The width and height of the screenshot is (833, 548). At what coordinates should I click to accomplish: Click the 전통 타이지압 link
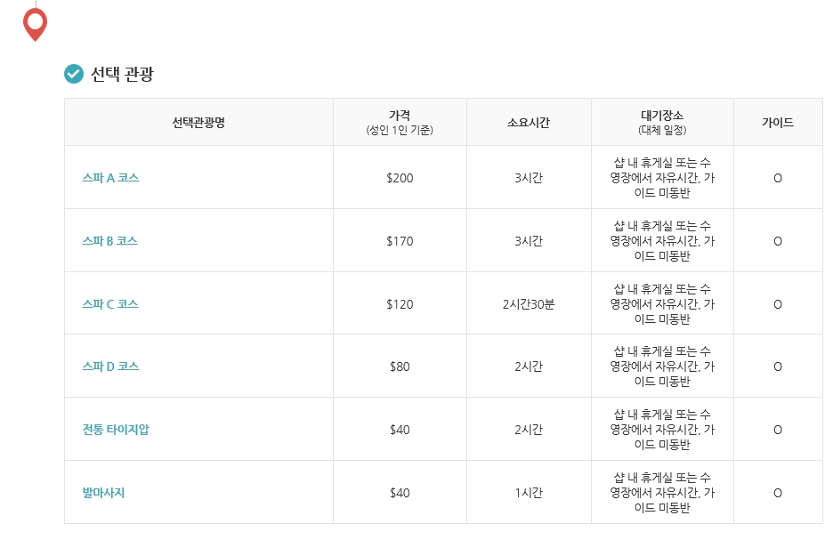[116, 430]
